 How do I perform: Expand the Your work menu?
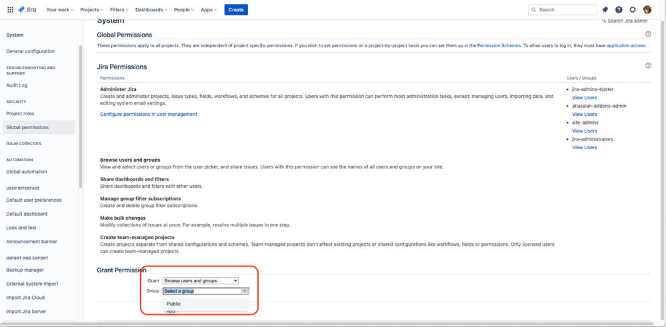pos(59,10)
